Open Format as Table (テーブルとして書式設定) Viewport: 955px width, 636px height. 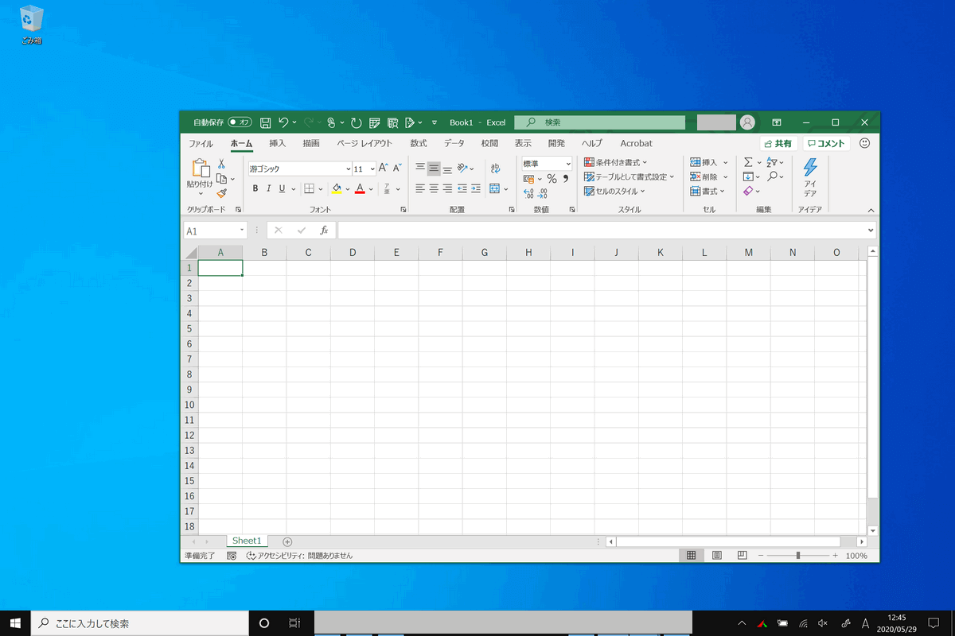(629, 176)
